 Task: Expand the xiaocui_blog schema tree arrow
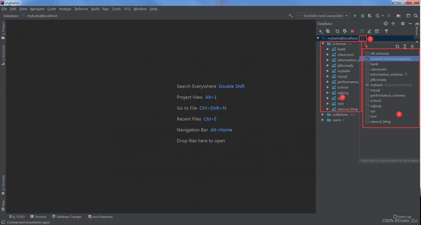coord(328,109)
